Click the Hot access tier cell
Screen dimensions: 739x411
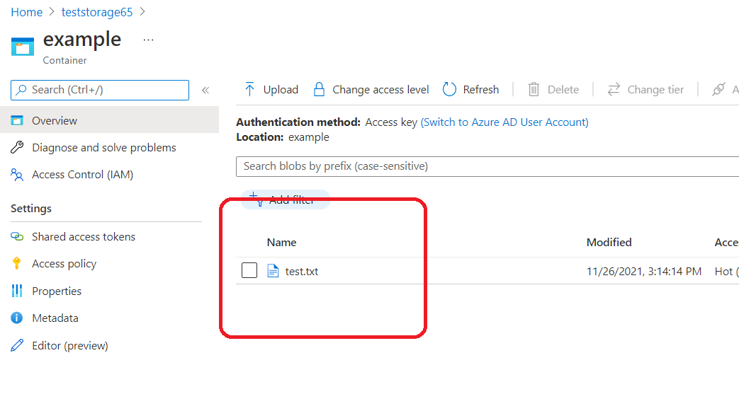coord(726,272)
